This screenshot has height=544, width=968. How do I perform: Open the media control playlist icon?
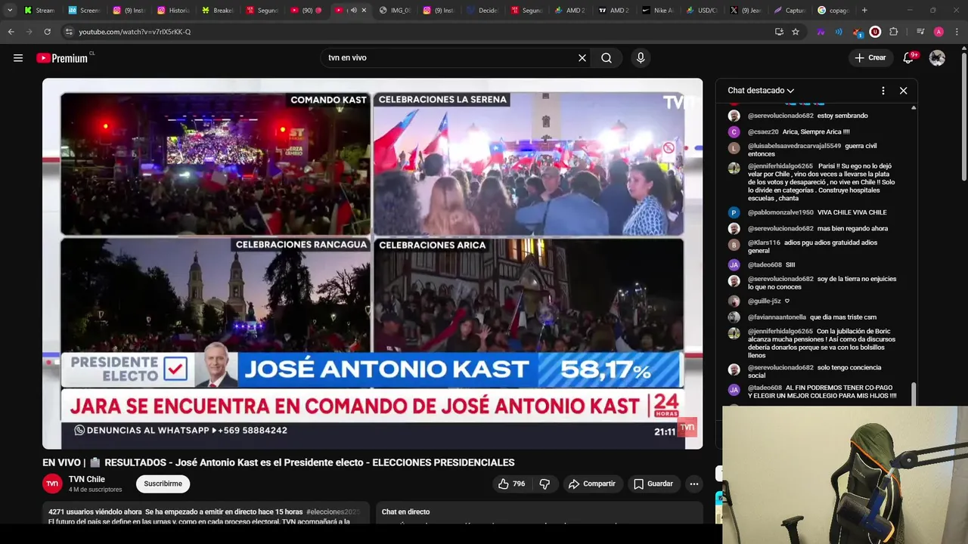point(920,32)
